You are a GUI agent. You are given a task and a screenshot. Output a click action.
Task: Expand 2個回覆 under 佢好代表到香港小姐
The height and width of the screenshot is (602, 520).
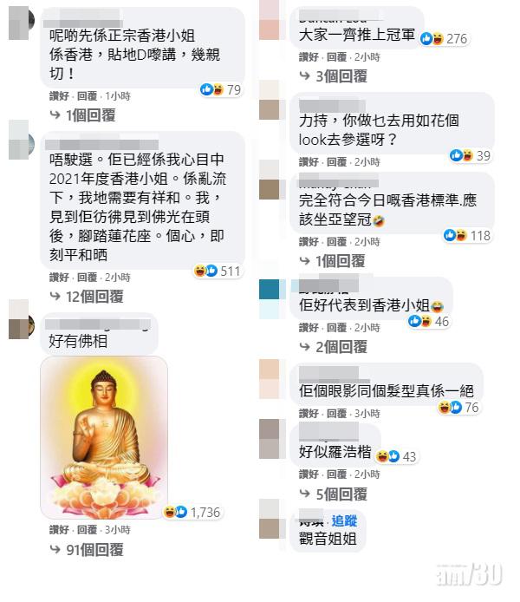point(334,347)
